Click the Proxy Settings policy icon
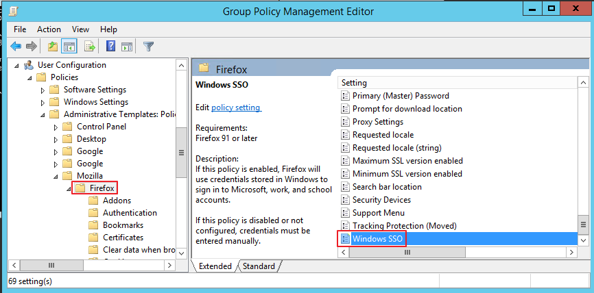Viewport: 594px width, 293px height. 345,122
